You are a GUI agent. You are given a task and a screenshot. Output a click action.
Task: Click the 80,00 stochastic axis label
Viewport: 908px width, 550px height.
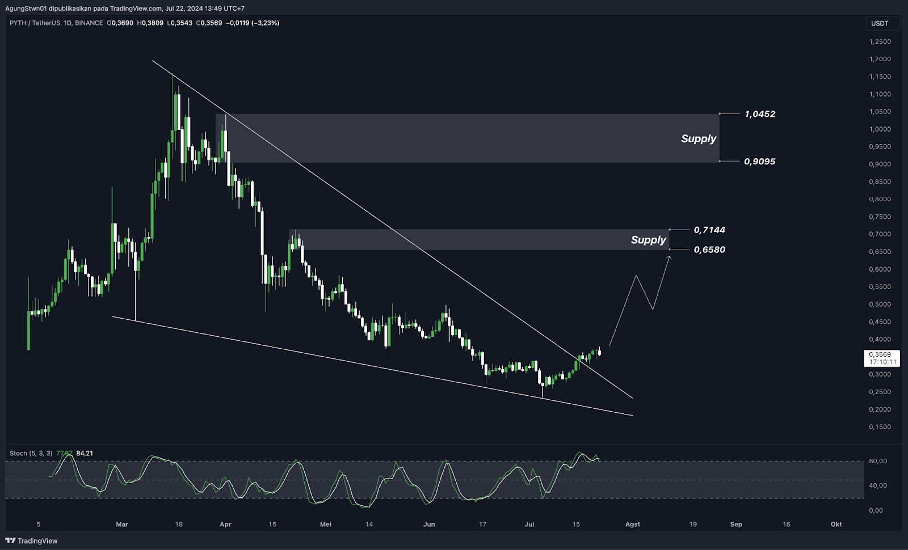click(878, 462)
